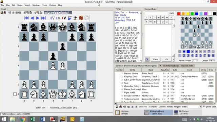217x122 pixels.
Task: Open the Search menu
Action: pyautogui.click(x=27, y=5)
